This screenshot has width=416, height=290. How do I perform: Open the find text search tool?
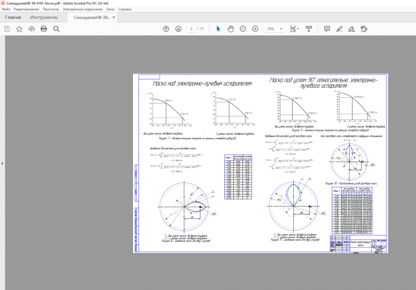[x=56, y=29]
